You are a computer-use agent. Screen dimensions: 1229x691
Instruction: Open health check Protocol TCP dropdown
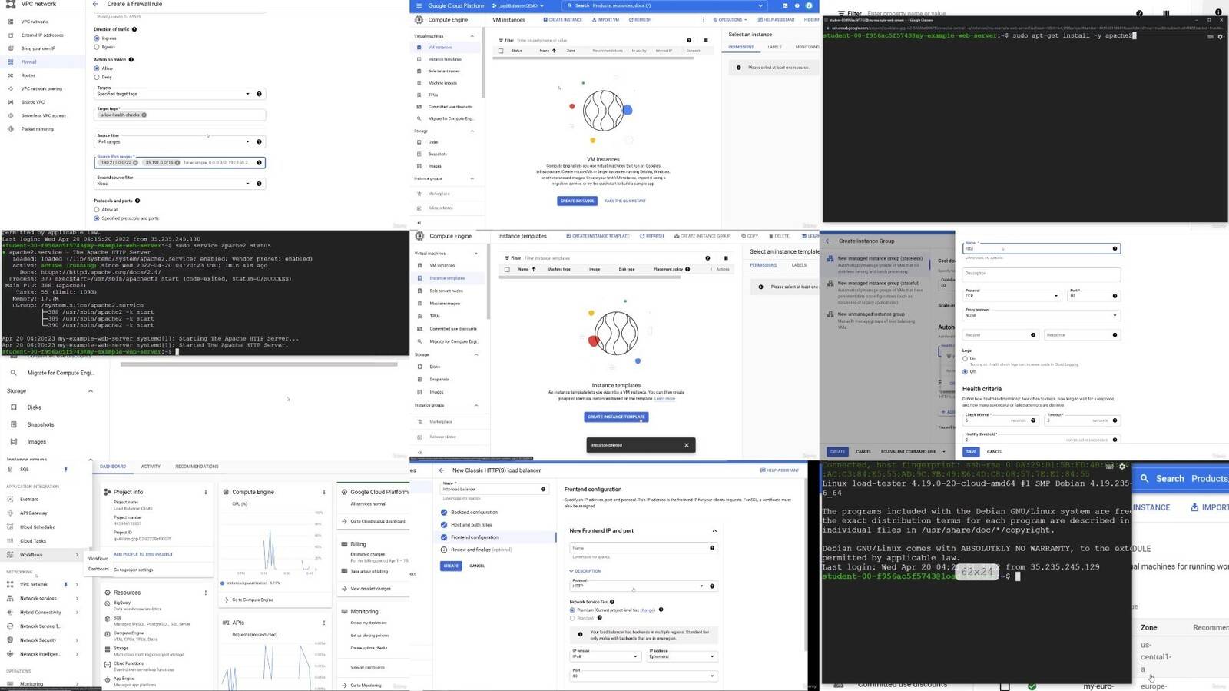pos(1012,294)
